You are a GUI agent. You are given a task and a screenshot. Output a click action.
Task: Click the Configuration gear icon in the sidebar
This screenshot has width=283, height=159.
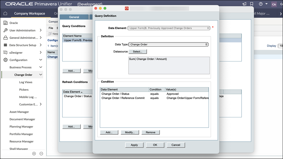(x=6, y=60)
